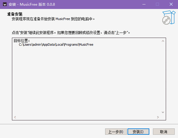Go back with 上一步(B) button
Viewport: 178px width, 138px height.
[x=116, y=132]
